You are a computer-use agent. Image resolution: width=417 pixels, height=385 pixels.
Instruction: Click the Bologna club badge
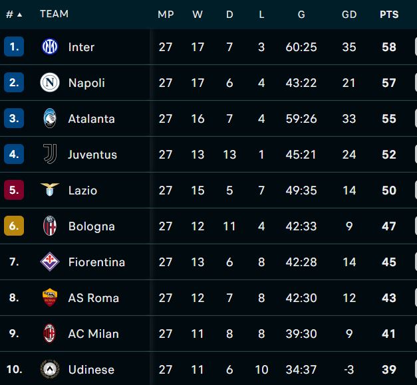[x=50, y=226]
